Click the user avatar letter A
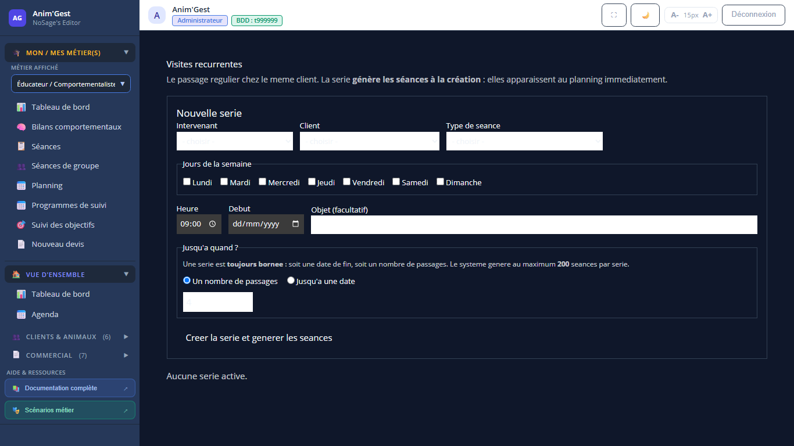794x446 pixels. [157, 15]
